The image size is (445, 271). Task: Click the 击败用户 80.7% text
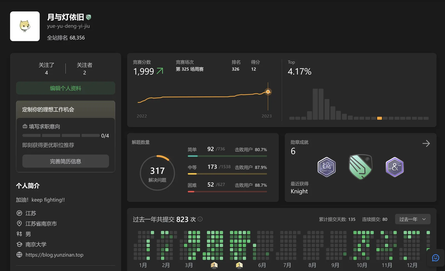[x=251, y=150]
